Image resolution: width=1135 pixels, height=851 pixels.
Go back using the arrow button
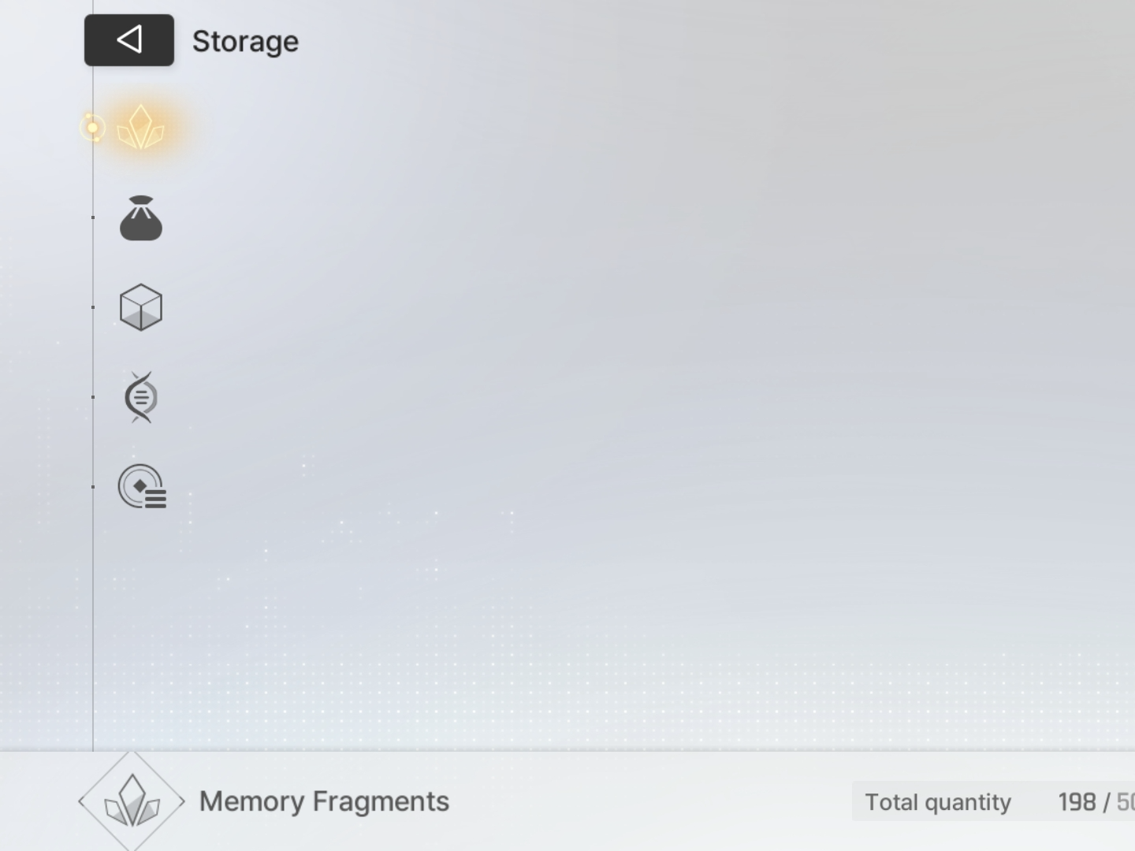point(129,40)
